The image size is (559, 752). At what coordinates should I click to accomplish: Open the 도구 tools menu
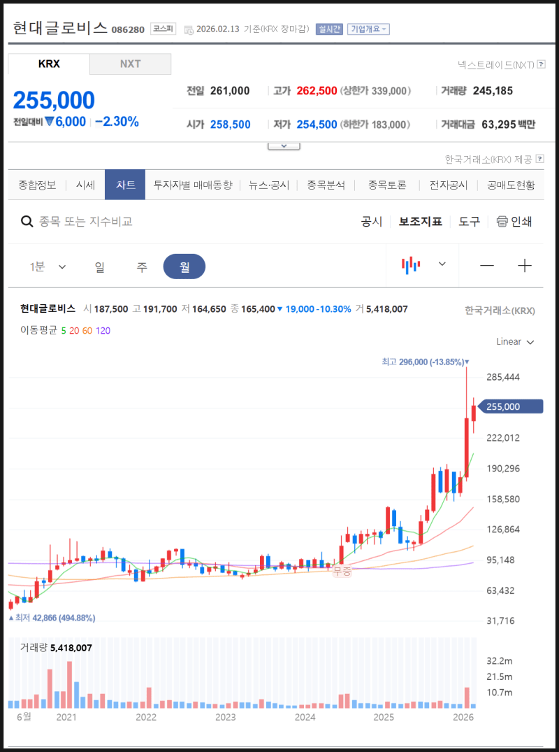[470, 222]
